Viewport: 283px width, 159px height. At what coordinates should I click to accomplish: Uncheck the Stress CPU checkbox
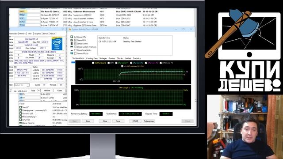[76, 37]
